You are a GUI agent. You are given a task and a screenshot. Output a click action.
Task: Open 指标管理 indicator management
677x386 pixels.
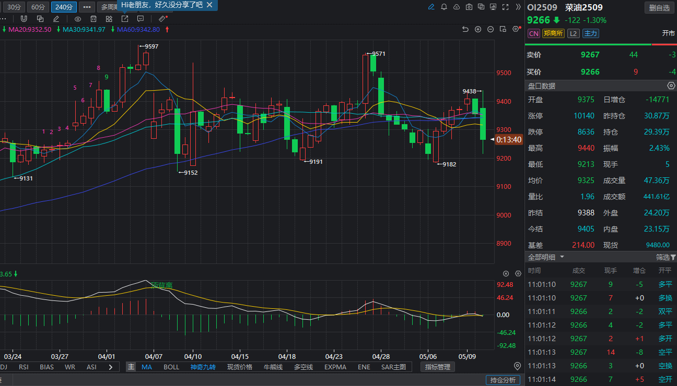tap(437, 367)
